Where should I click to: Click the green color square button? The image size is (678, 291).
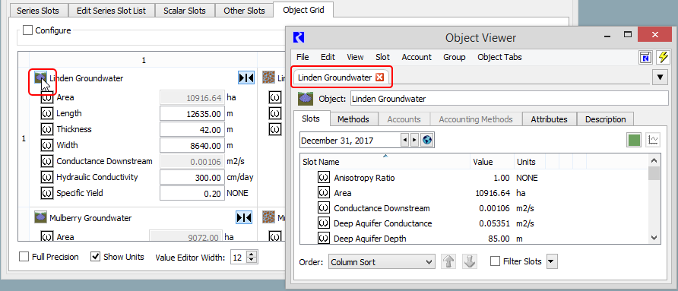click(x=635, y=140)
